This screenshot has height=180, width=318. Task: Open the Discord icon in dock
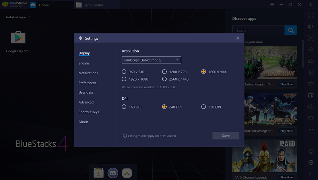113,173
